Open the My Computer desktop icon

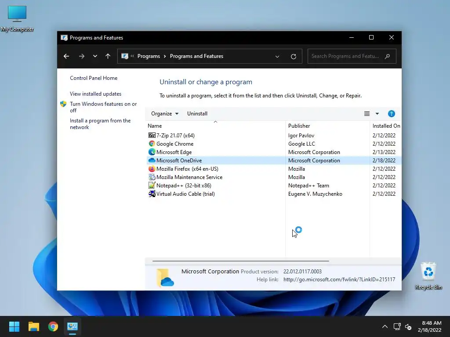[x=17, y=18]
